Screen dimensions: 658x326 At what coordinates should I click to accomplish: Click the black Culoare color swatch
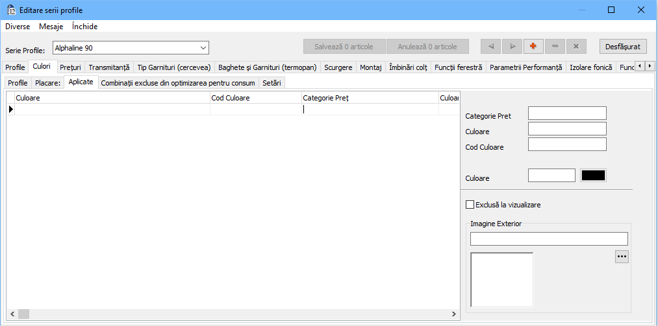(593, 176)
